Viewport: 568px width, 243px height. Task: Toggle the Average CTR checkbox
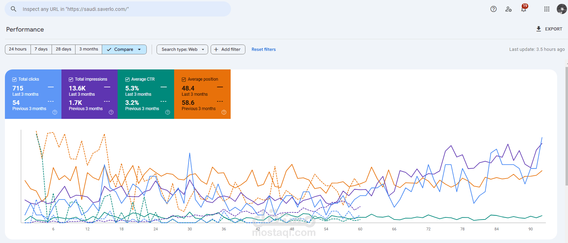[x=127, y=80]
